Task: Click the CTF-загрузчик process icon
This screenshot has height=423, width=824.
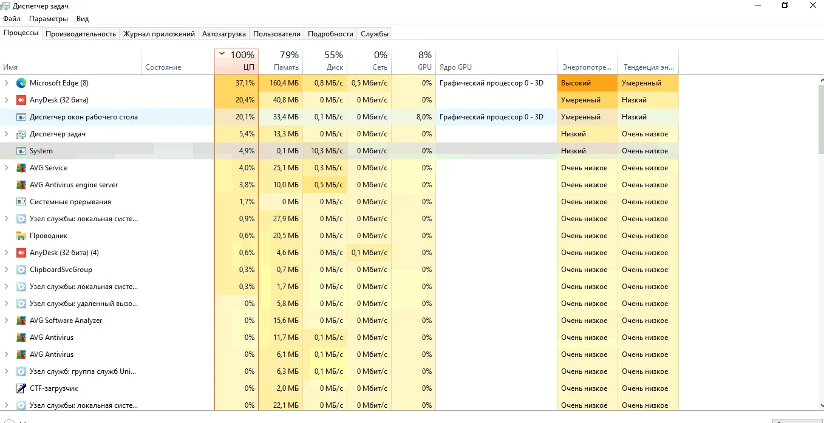Action: [21, 388]
